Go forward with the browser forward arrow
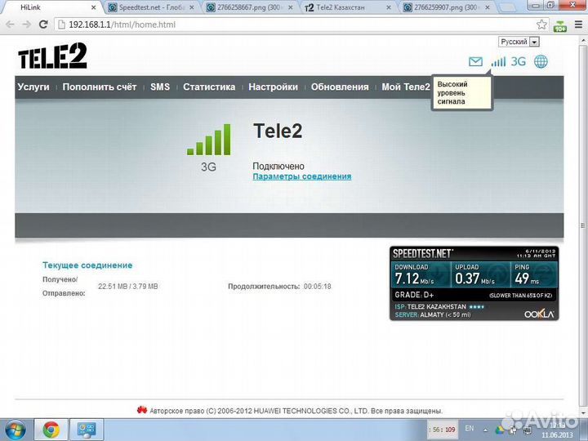The image size is (588, 441). pyautogui.click(x=27, y=24)
